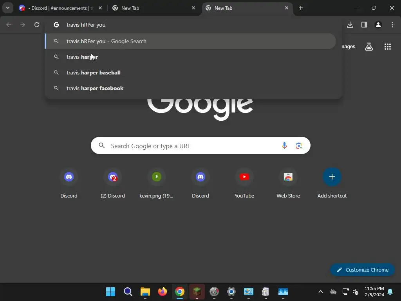Open the tab search dropdown arrow
The width and height of the screenshot is (401, 301).
8,8
